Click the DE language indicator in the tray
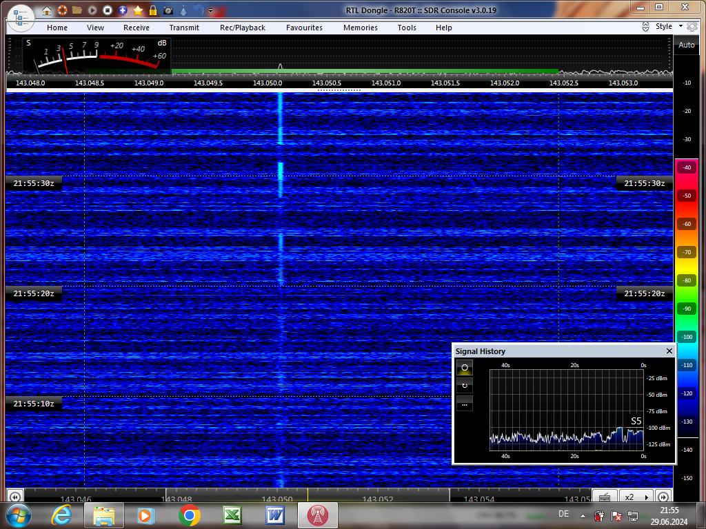706x529 pixels. click(563, 514)
